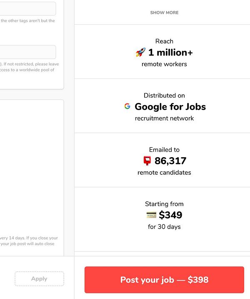This screenshot has height=299, width=250.
Task: Click the "remote workers" caption
Action: point(164,64)
